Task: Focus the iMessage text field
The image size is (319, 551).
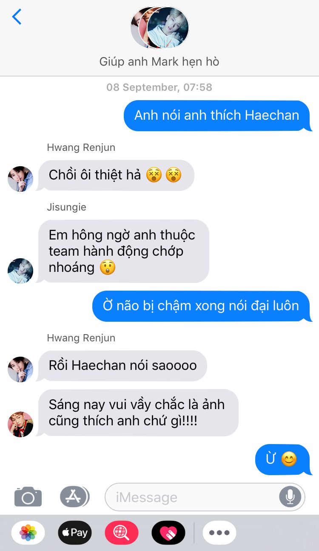Action: (205, 497)
